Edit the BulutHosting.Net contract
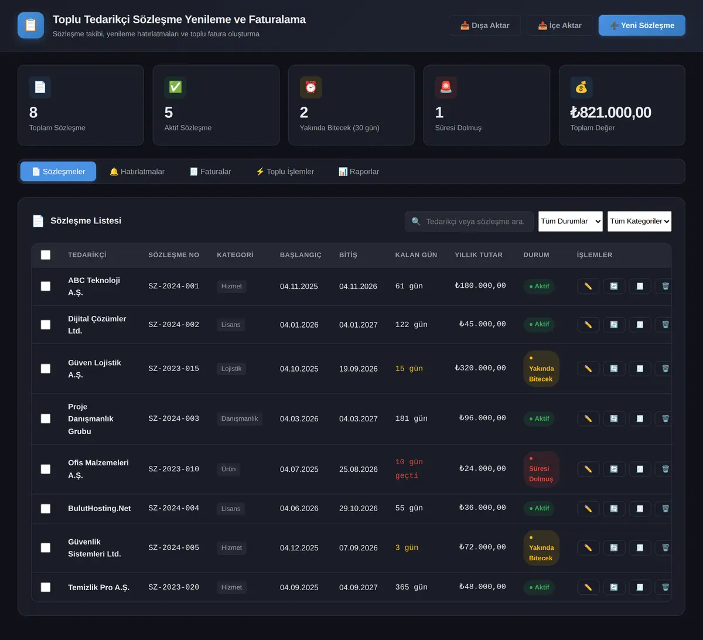The width and height of the screenshot is (703, 640). coord(588,509)
